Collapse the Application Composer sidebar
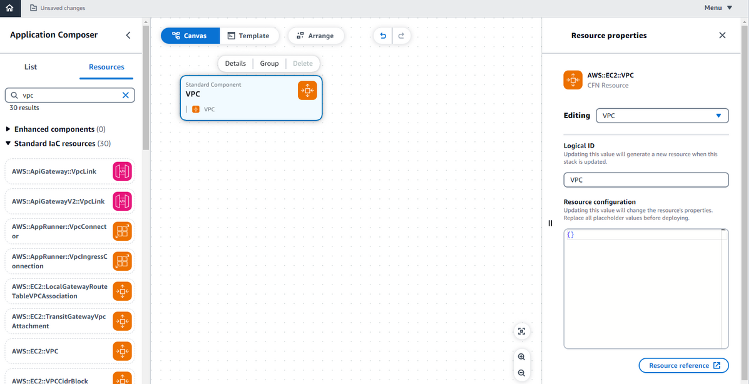Image resolution: width=751 pixels, height=384 pixels. point(128,35)
